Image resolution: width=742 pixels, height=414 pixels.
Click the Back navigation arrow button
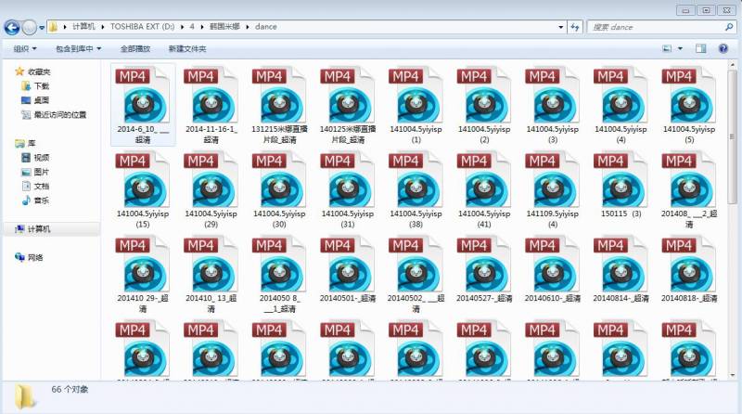[13, 27]
